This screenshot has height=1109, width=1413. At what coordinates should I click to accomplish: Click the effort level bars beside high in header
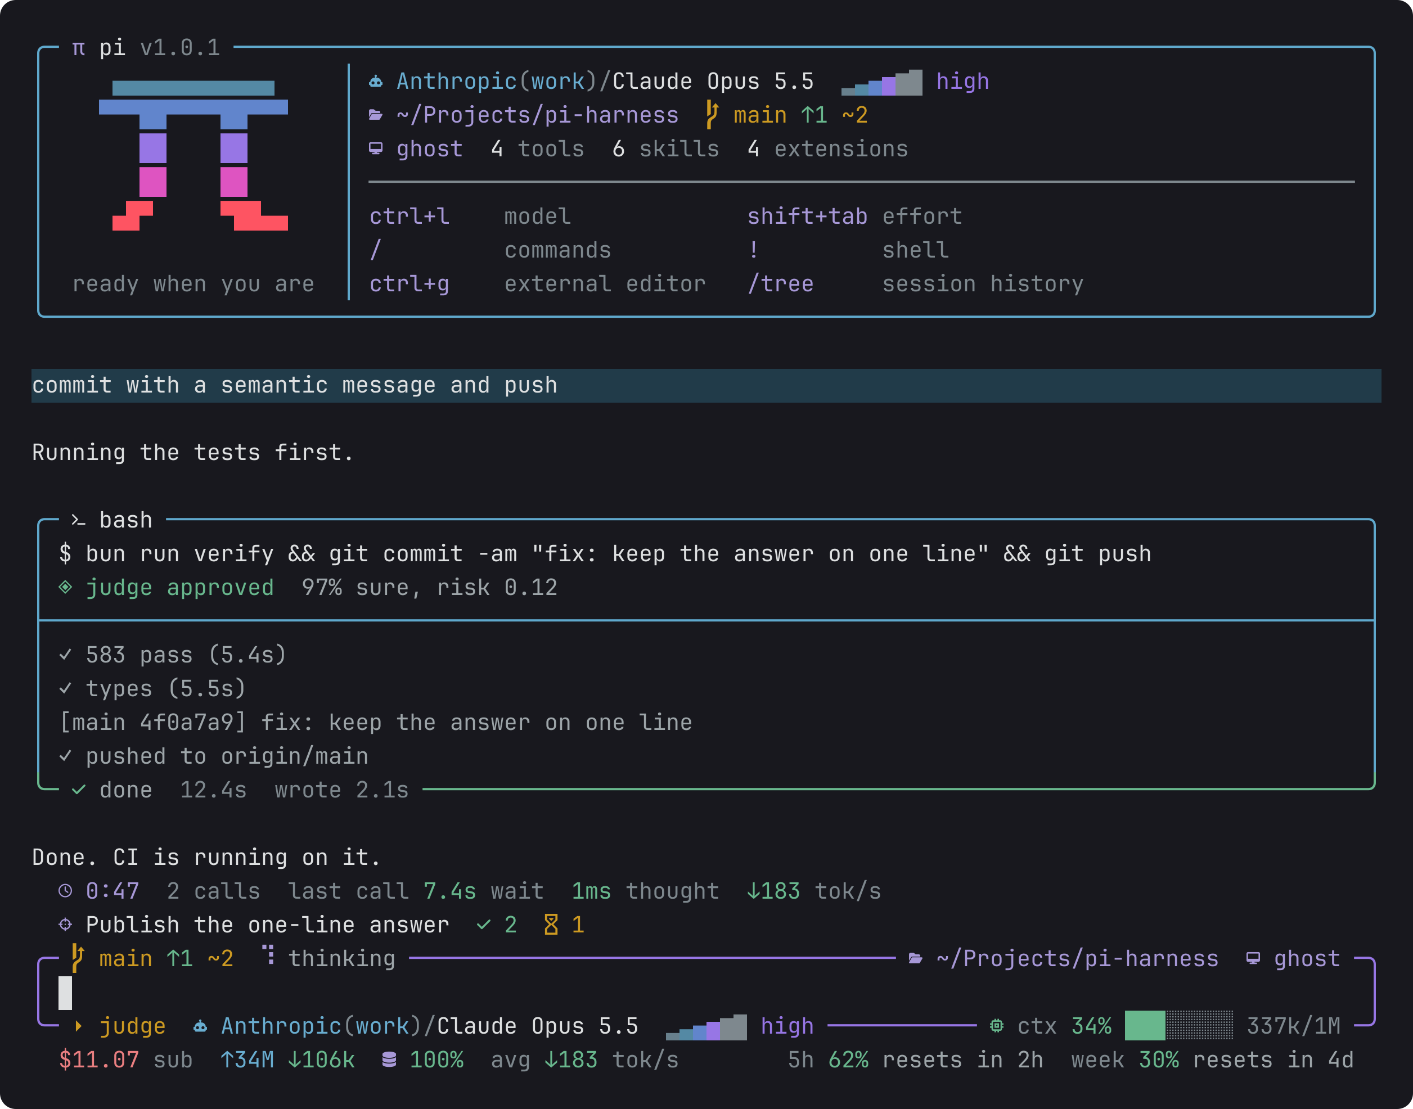point(881,83)
